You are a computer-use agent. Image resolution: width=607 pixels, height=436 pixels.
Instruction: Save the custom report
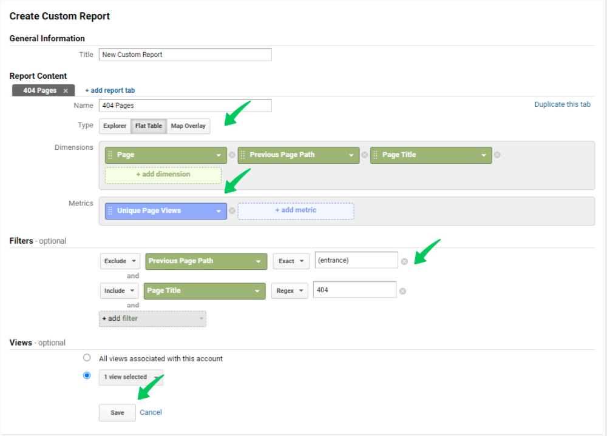pos(117,412)
